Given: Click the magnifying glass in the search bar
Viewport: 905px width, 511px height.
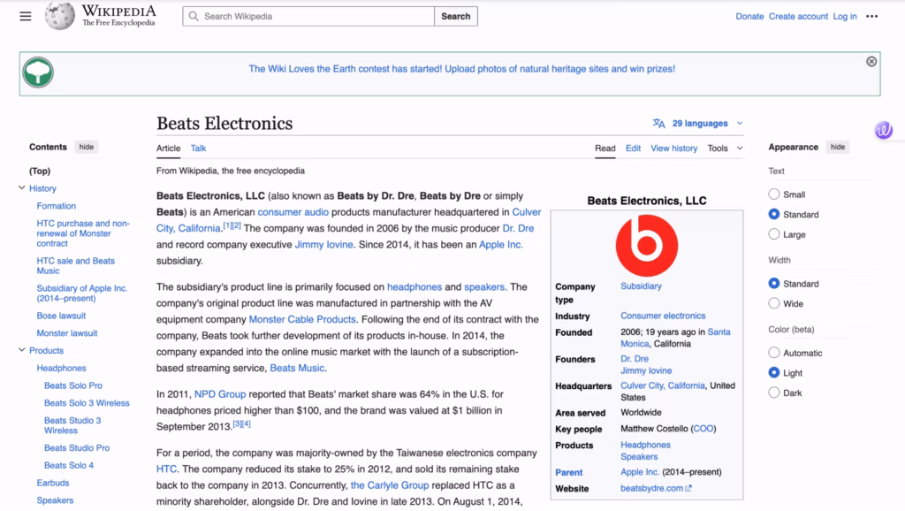Looking at the screenshot, I should (x=193, y=16).
